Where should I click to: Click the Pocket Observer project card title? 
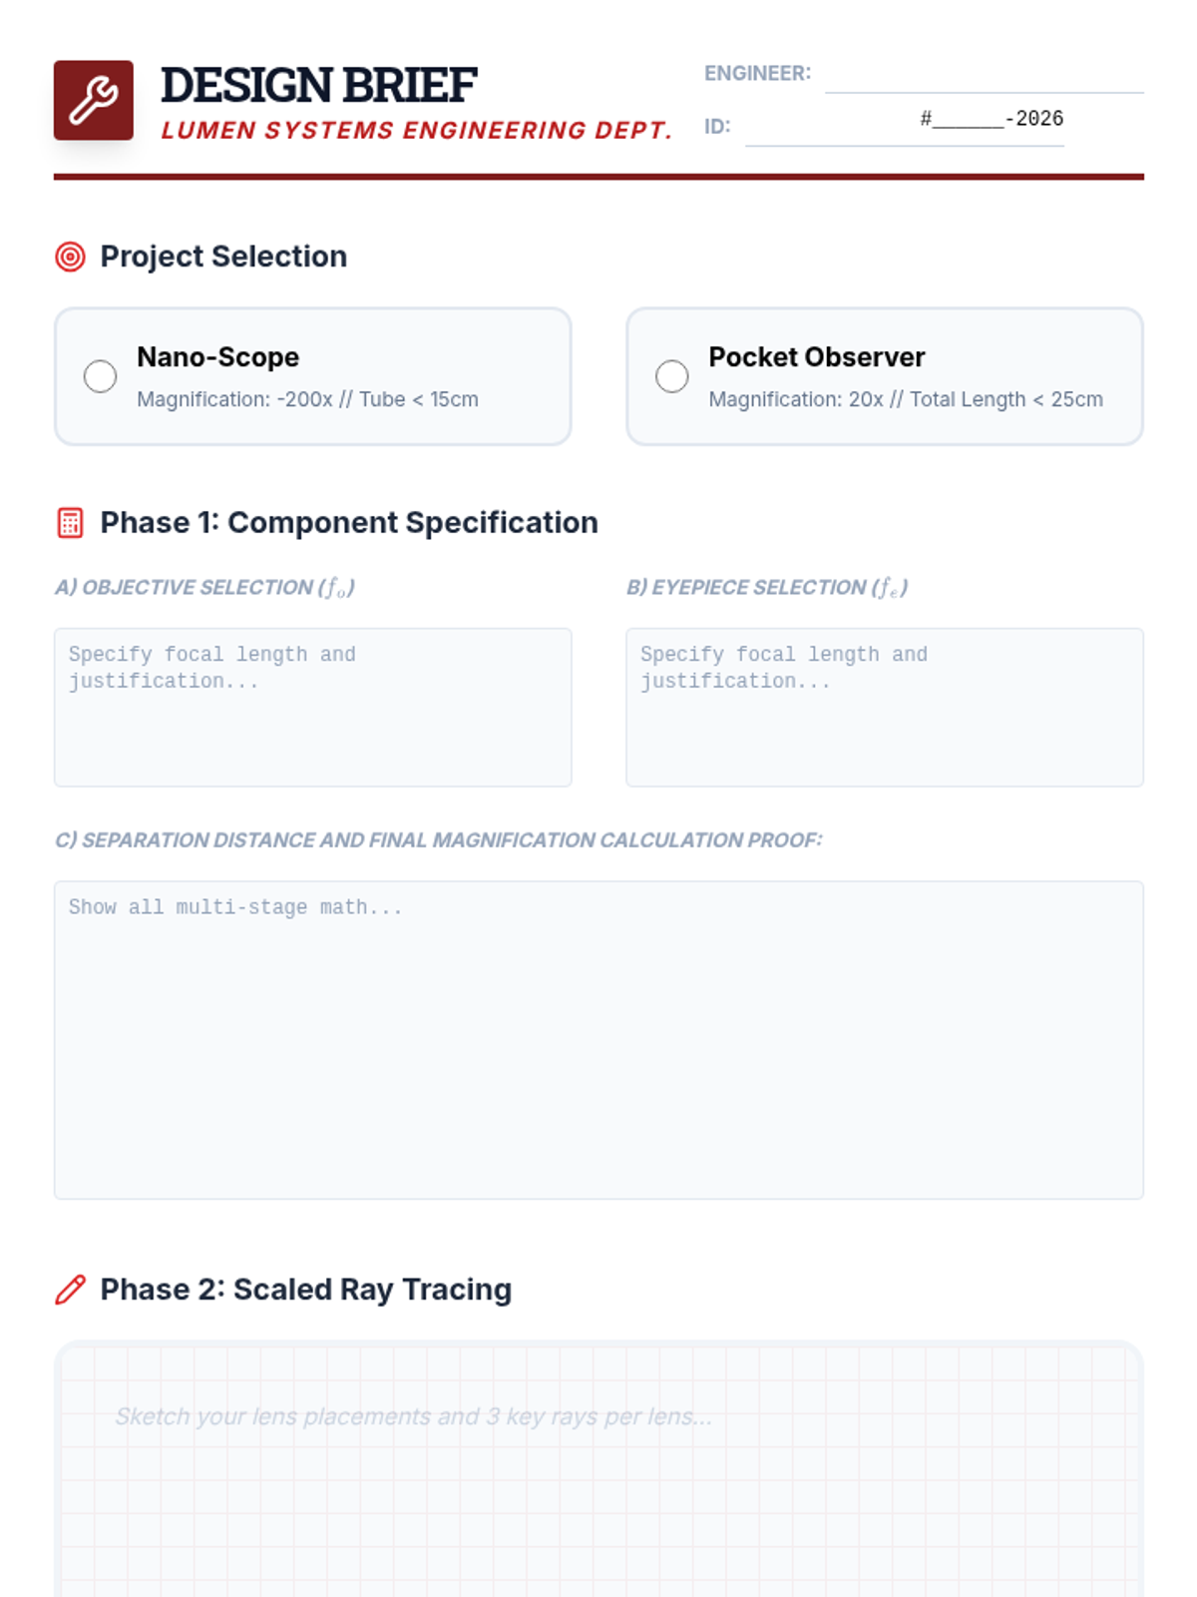pyautogui.click(x=816, y=357)
